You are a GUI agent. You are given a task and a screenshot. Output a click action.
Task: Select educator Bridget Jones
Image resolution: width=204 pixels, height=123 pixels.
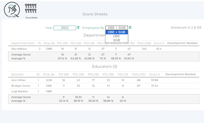pyautogui.click(x=21, y=86)
